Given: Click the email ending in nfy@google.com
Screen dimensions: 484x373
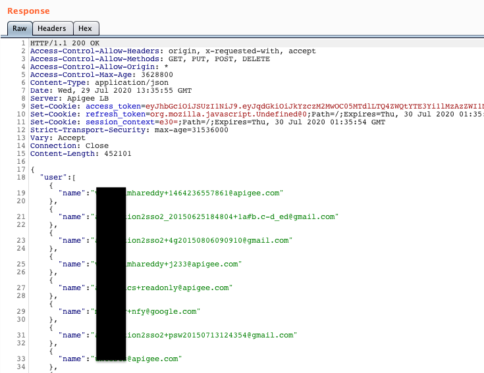Looking at the screenshot, I should [164, 311].
